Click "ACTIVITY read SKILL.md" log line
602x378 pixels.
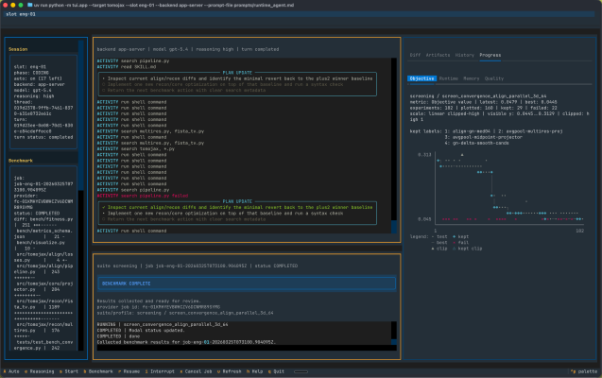click(x=127, y=67)
